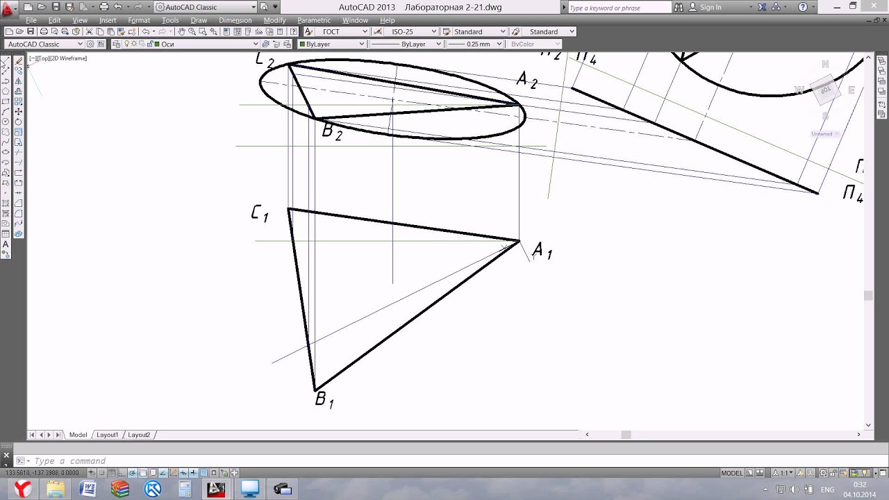Open the ByLayer color control swatch

pyautogui.click(x=331, y=44)
